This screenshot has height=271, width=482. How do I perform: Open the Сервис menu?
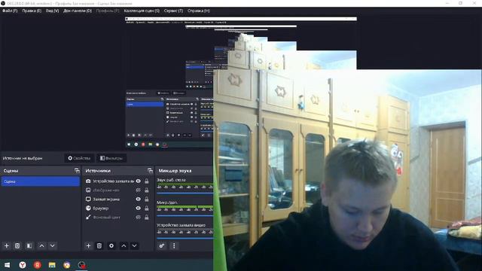tap(173, 11)
